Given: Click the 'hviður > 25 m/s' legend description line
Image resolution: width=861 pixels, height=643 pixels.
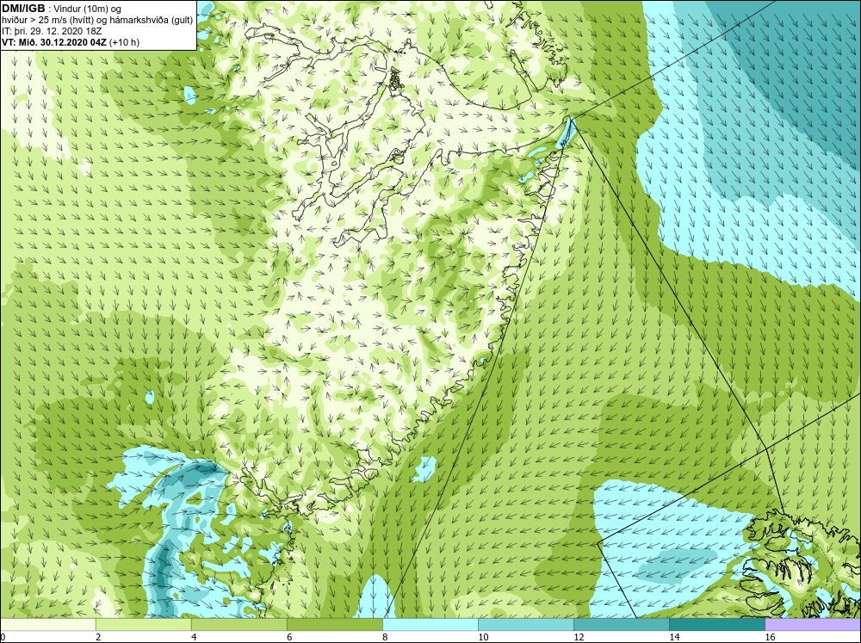Looking at the screenshot, I should (97, 21).
